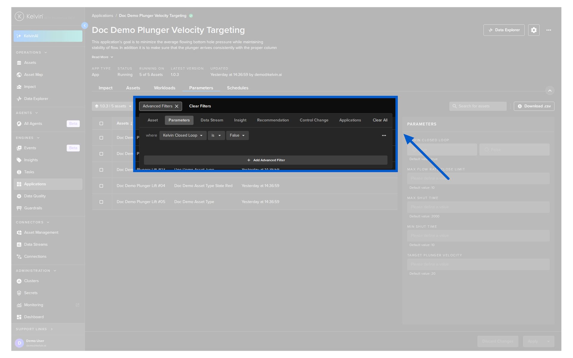
Task: Open the Guardrails icon
Action: pos(19,208)
